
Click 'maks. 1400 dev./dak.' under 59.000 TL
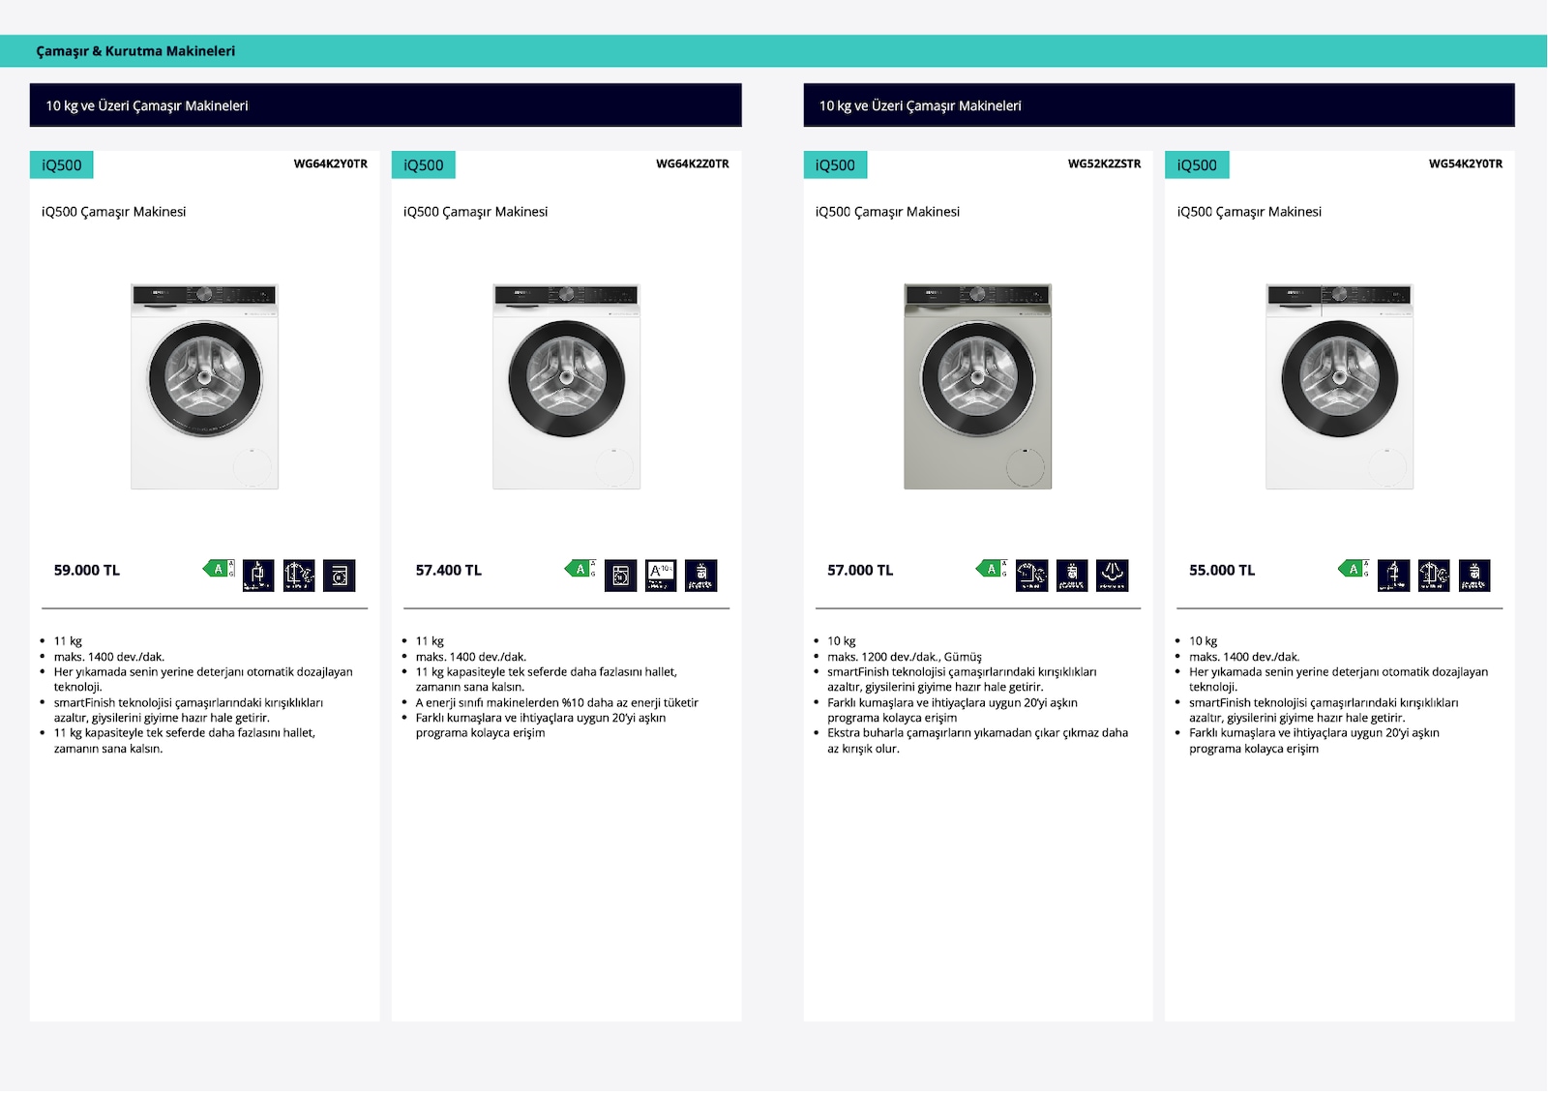pyautogui.click(x=109, y=657)
